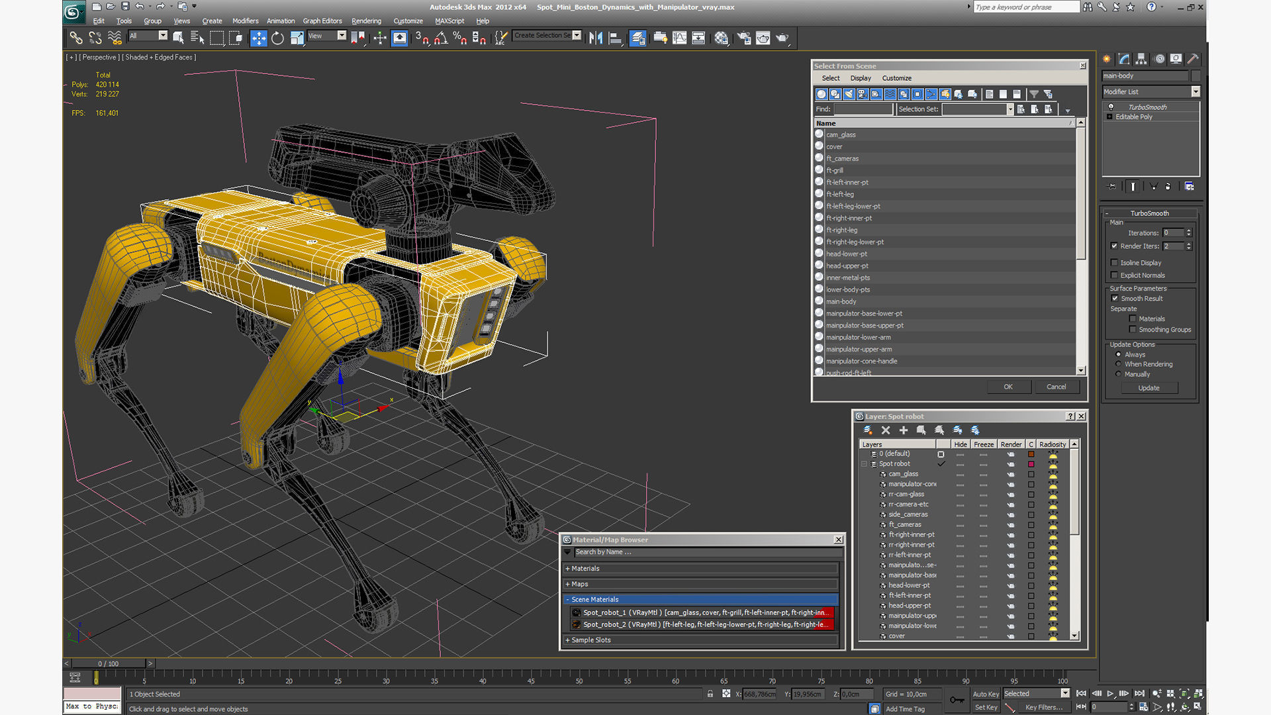The width and height of the screenshot is (1271, 715).
Task: Activate the Select and Rotate tool
Action: point(277,38)
